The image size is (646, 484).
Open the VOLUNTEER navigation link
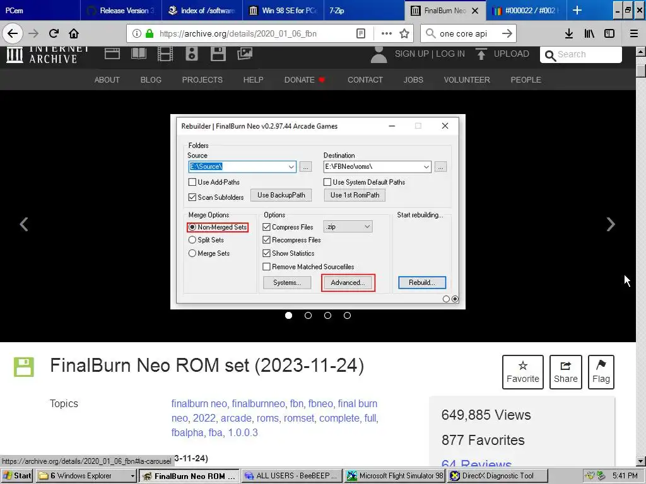point(467,80)
